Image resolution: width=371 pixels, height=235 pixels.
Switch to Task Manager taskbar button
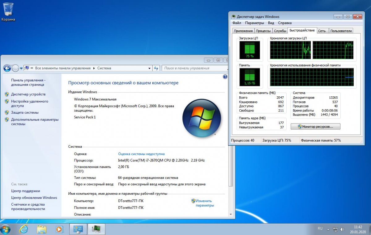pos(97,229)
